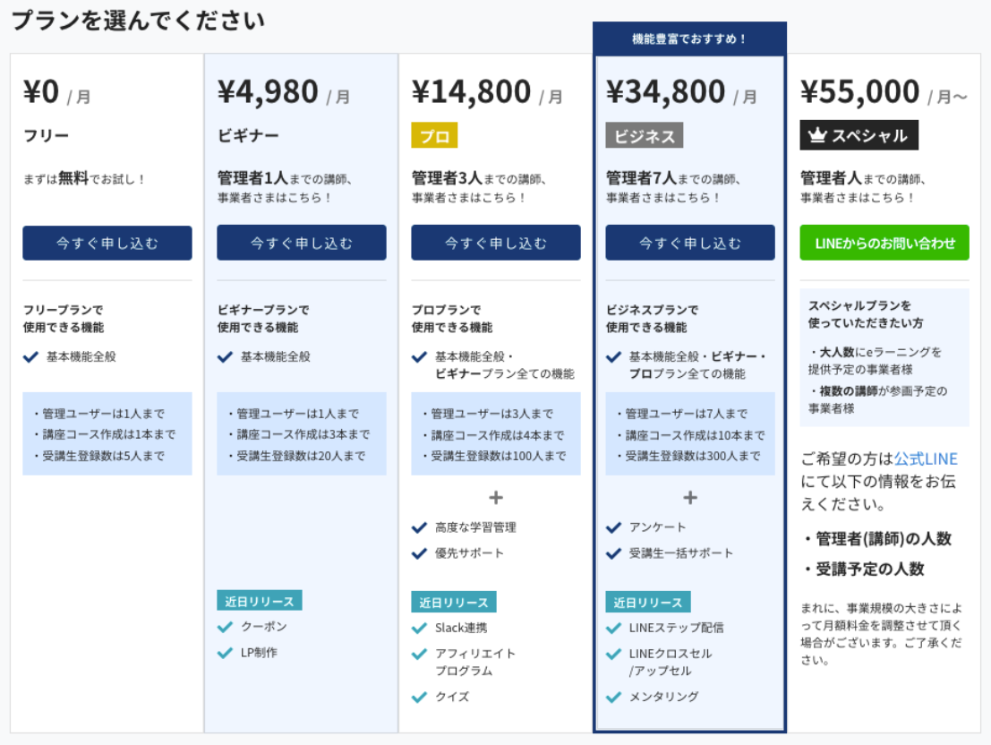Click checkmark icon beside 高度な学習管理
The width and height of the screenshot is (991, 745).
pos(419,527)
